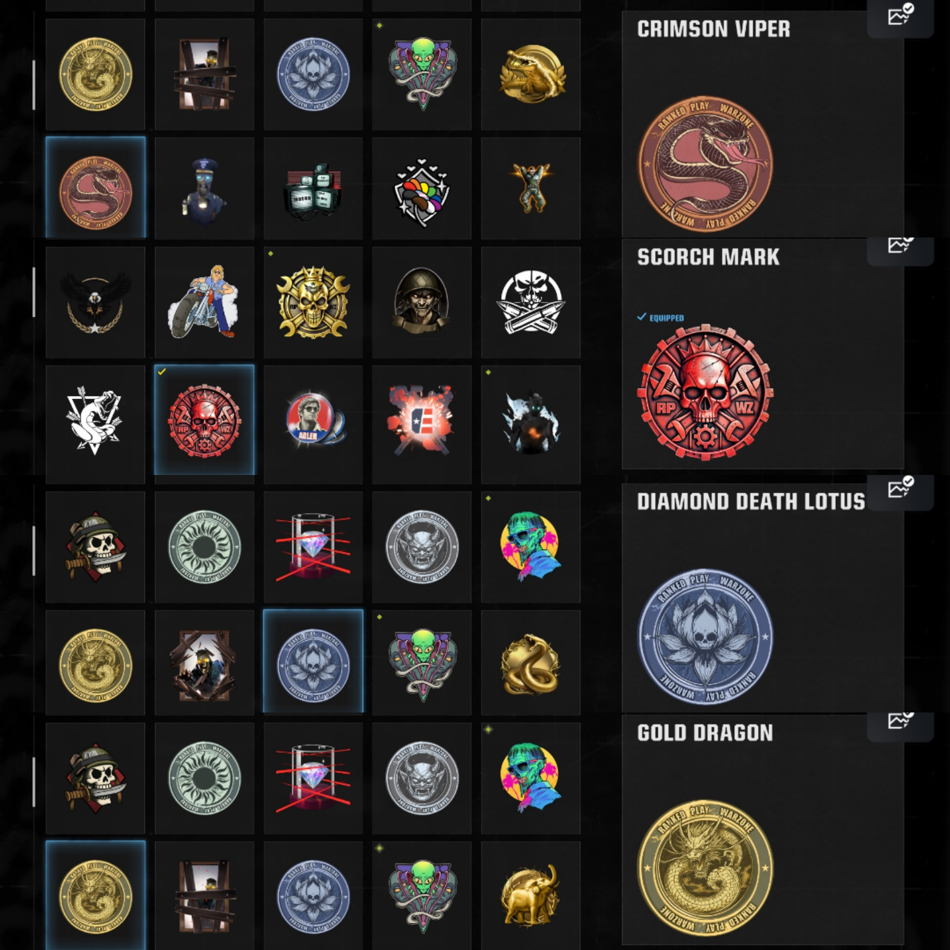Screen dimensions: 950x950
Task: Pick the gold crowned skull with wrenches emblem
Action: 313,302
